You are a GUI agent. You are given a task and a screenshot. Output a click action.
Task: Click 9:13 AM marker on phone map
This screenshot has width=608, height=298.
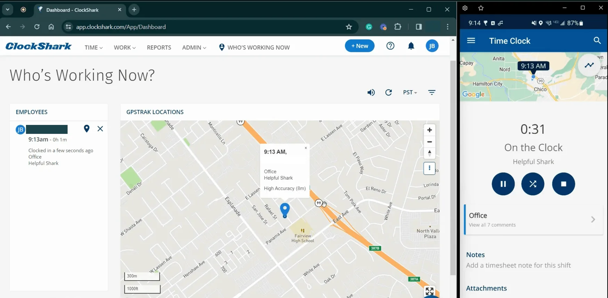(533, 66)
